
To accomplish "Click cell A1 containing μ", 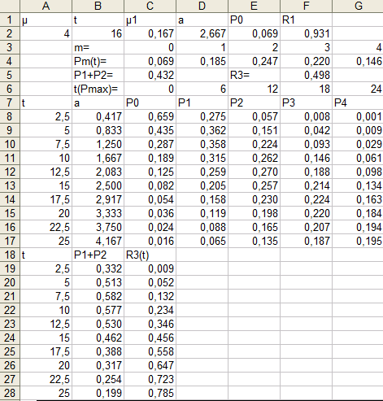I will [46, 20].
